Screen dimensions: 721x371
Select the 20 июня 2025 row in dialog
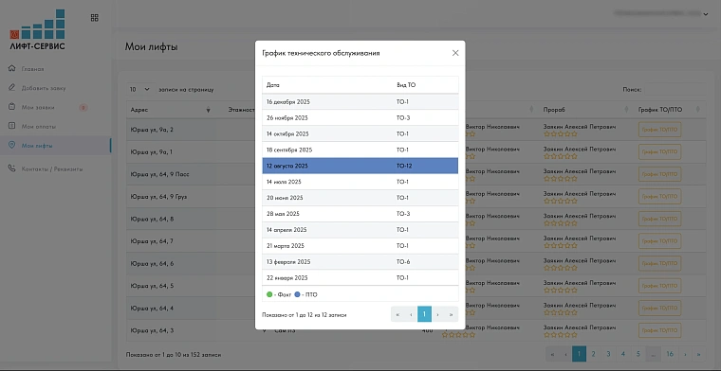(360, 198)
